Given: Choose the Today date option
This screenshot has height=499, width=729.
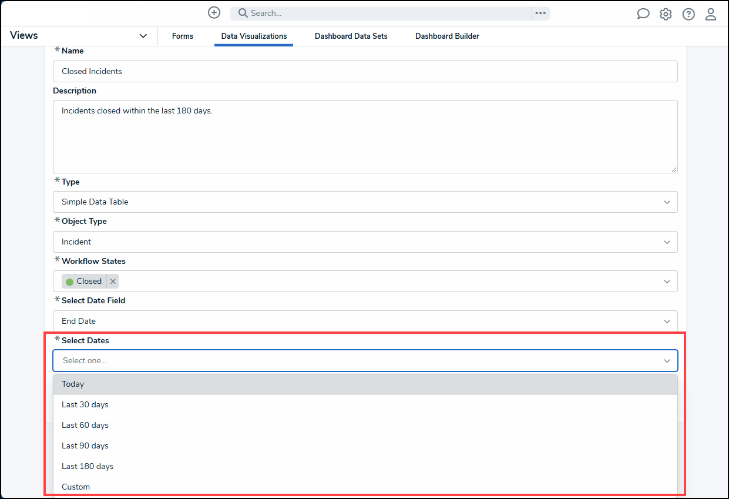Looking at the screenshot, I should 365,384.
